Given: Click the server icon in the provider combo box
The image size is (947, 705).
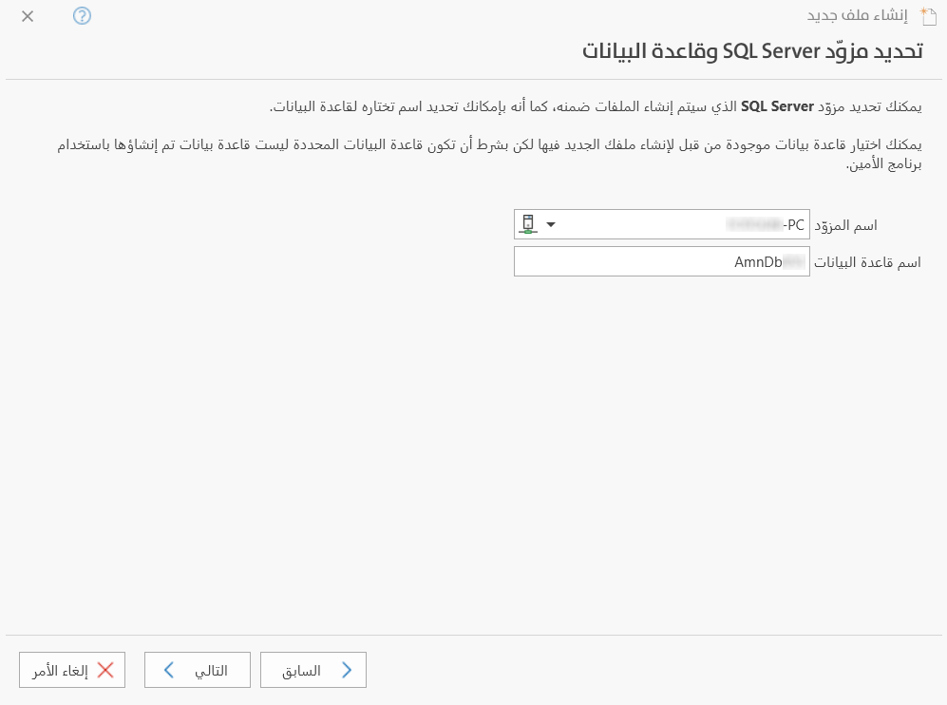Looking at the screenshot, I should pyautogui.click(x=528, y=222).
